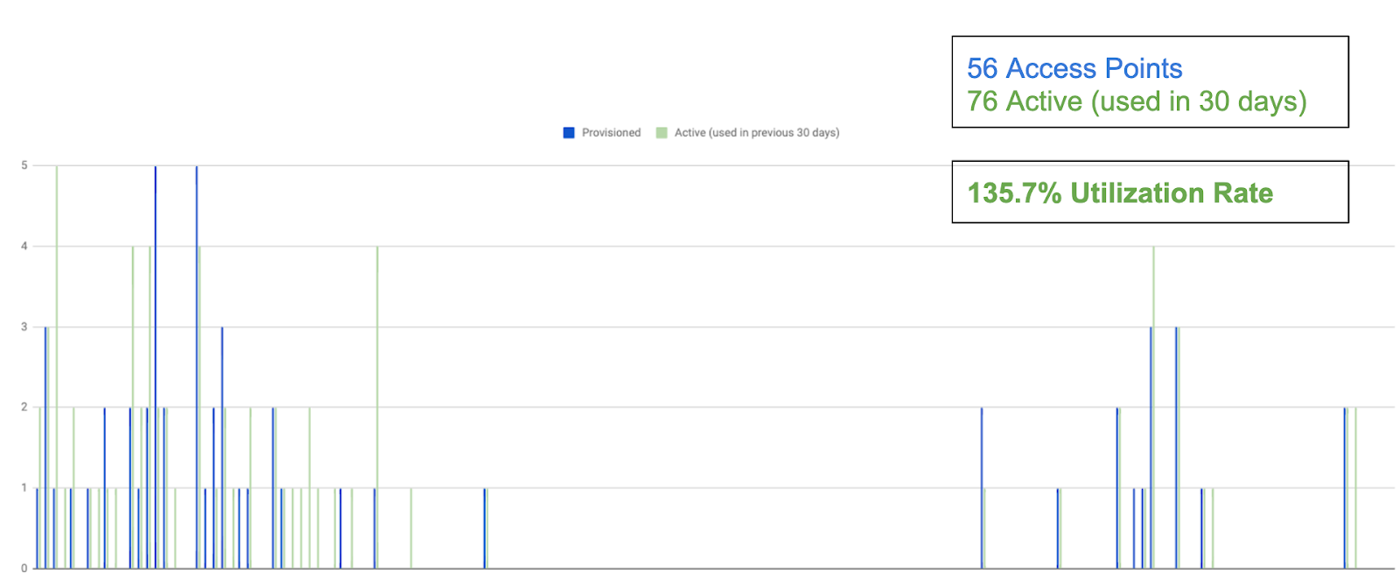
Task: Select the 135.7% Utilization Rate box
Action: point(1150,192)
